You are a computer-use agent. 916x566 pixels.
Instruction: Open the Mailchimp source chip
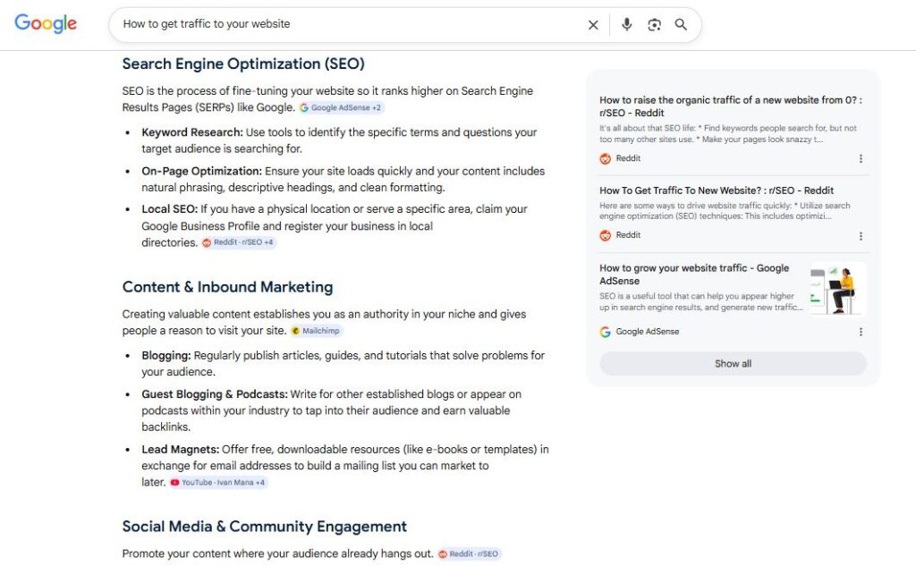coord(316,331)
